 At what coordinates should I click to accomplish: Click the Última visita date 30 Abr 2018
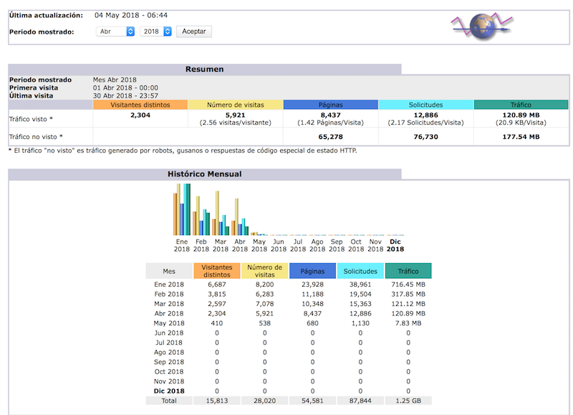(125, 96)
